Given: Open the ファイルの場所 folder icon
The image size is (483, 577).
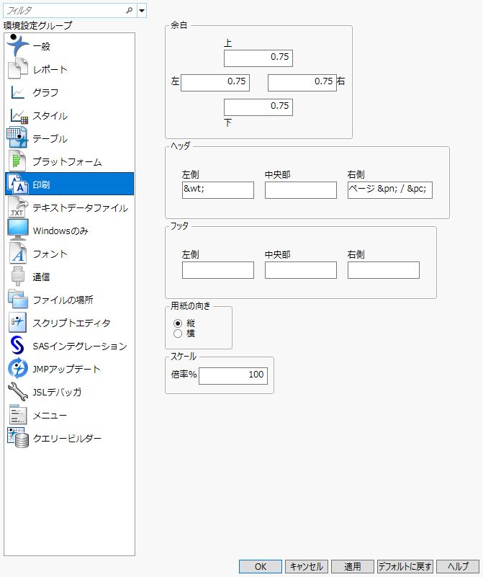Looking at the screenshot, I should [18, 299].
